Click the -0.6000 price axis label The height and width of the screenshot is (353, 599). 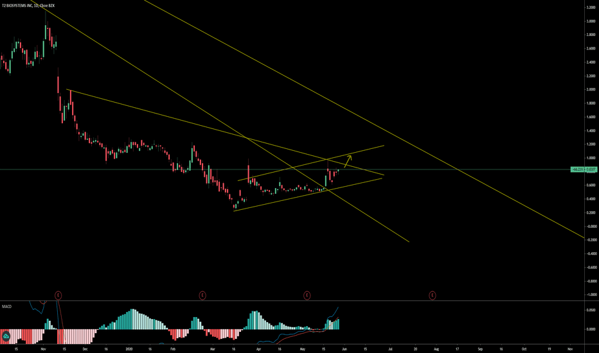point(591,267)
